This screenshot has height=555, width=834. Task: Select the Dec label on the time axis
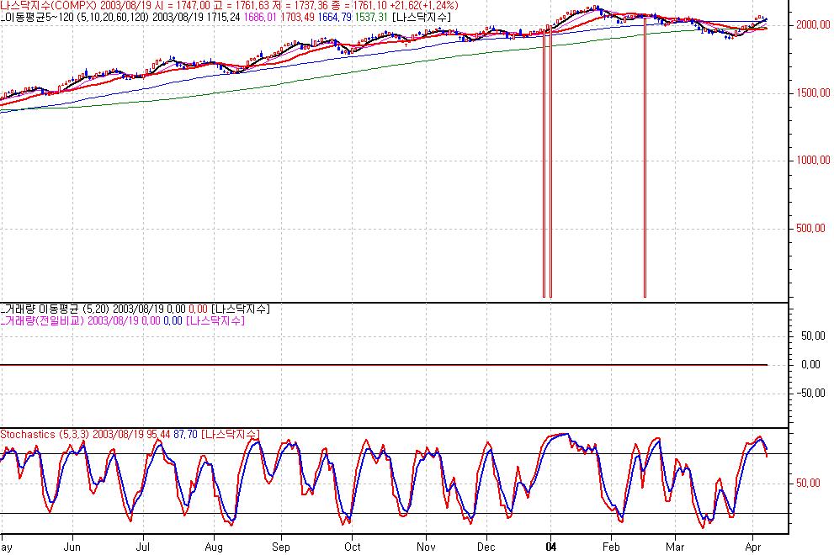click(x=487, y=547)
